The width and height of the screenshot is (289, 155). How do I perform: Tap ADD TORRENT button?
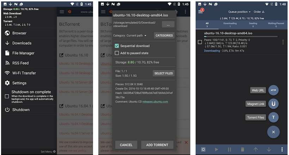click(157, 145)
